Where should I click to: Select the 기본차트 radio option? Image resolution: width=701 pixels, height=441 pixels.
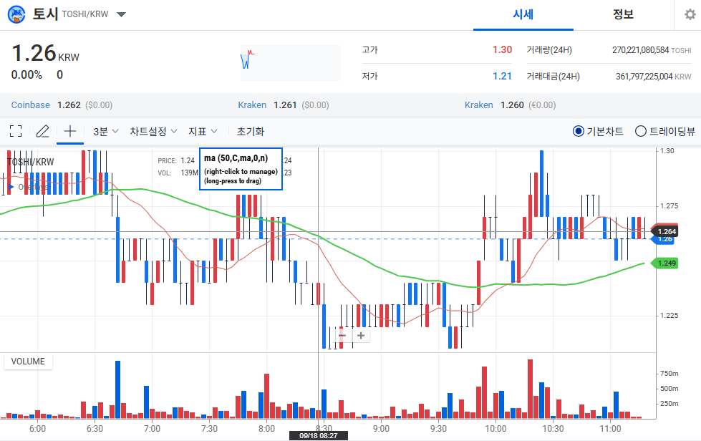[579, 131]
